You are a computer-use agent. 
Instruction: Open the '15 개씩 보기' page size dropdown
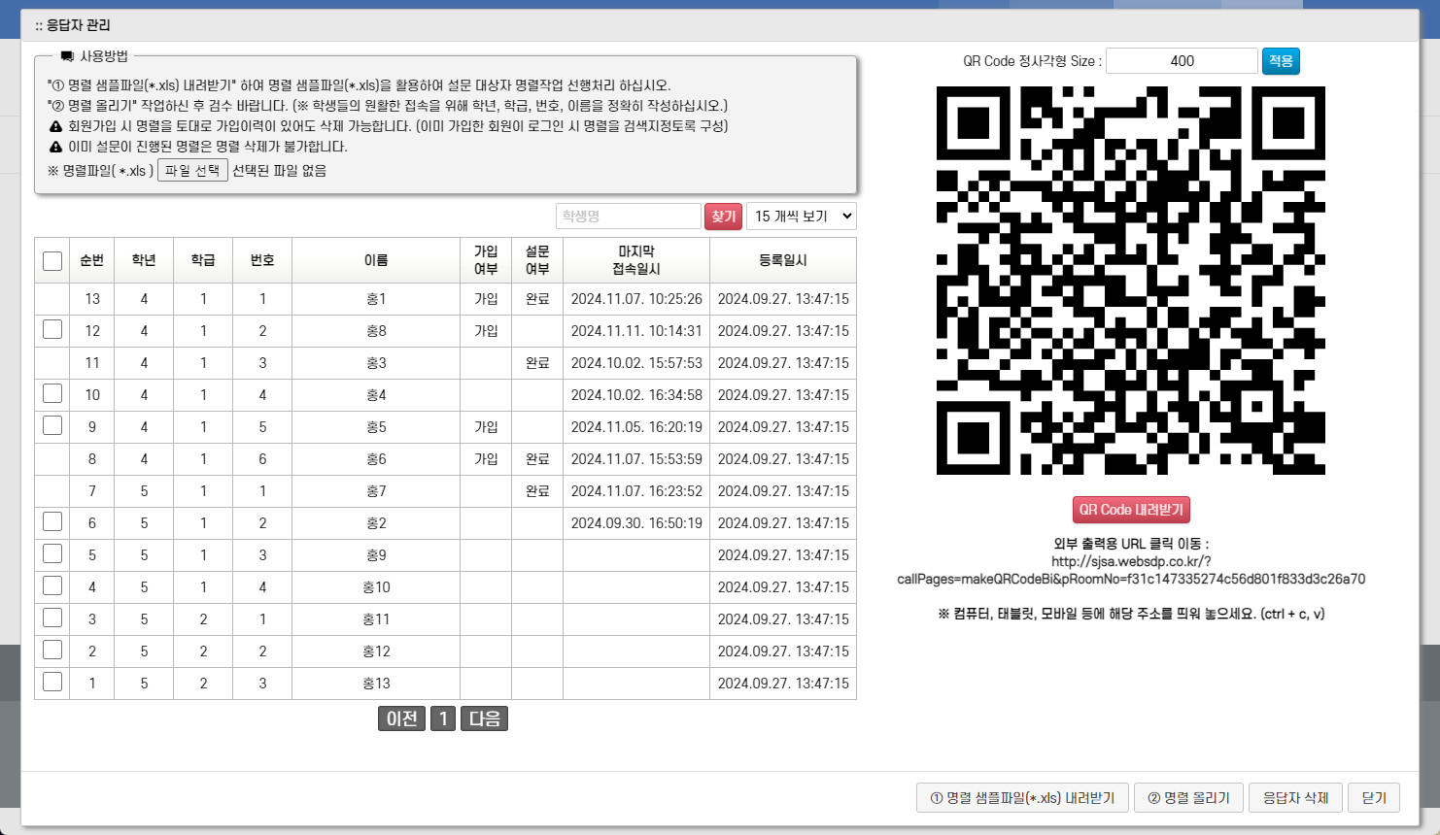pos(802,217)
